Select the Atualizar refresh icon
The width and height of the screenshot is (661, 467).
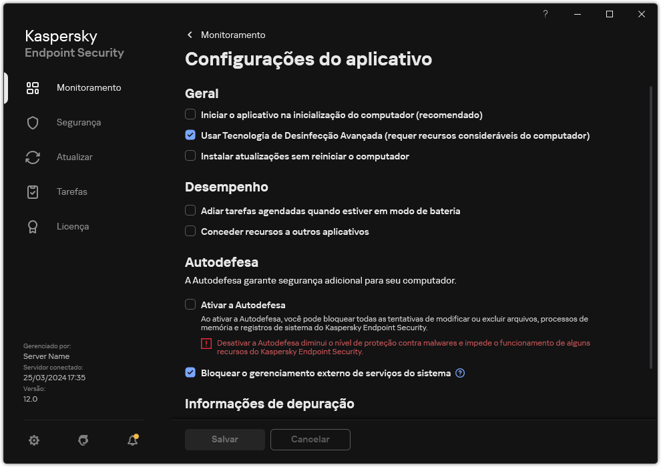click(32, 157)
